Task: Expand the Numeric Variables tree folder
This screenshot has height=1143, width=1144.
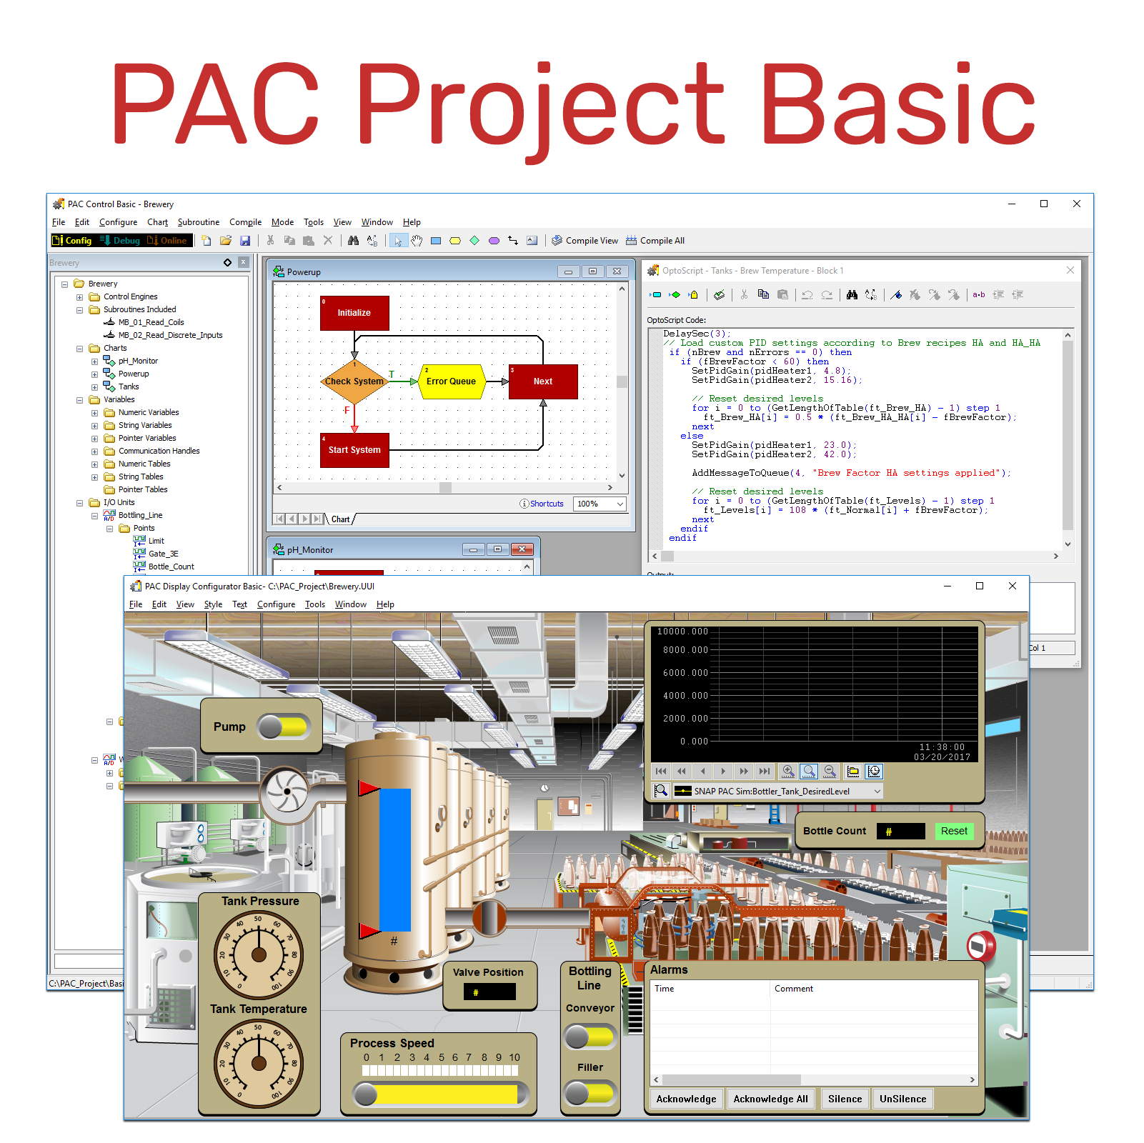Action: (x=94, y=413)
